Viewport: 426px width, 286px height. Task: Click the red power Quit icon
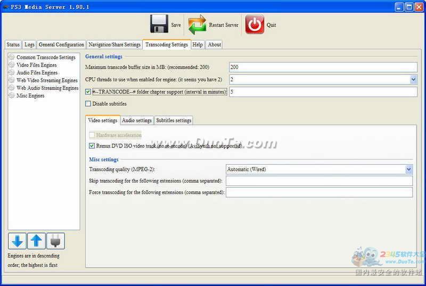[x=255, y=24]
